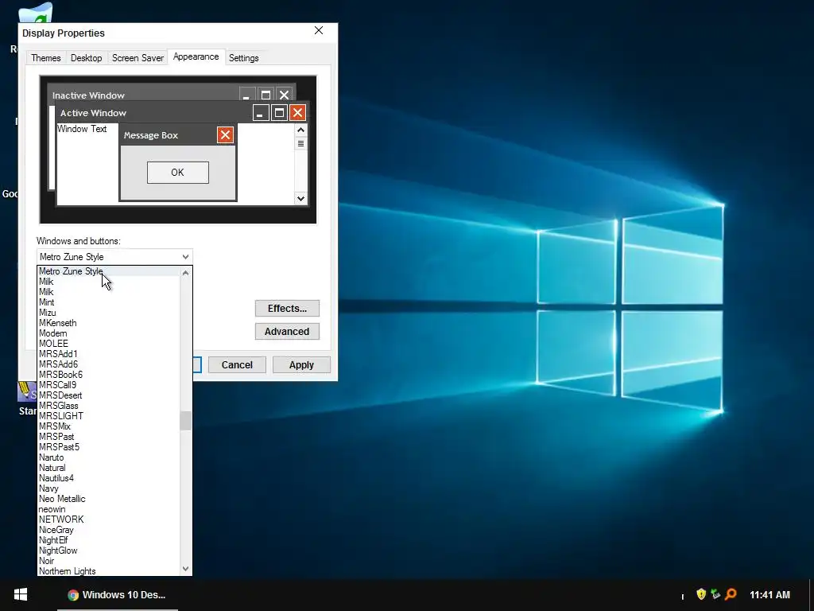Pick MRSBook6 from the list
The image size is (814, 611).
click(x=108, y=375)
